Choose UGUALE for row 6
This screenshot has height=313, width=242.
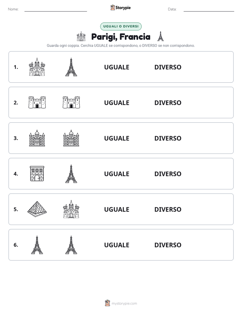(117, 245)
